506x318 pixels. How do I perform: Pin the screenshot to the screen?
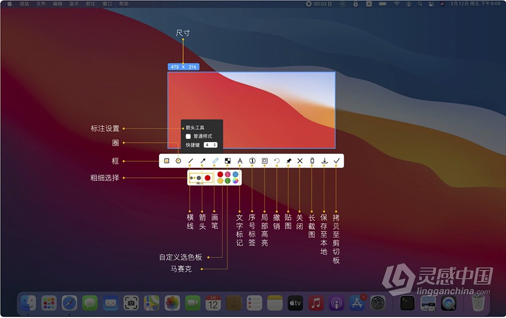289,161
